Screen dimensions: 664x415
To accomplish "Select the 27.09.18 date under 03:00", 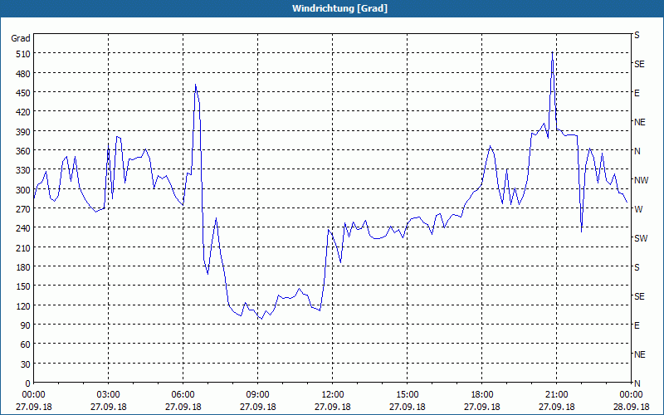I will 109,407.
